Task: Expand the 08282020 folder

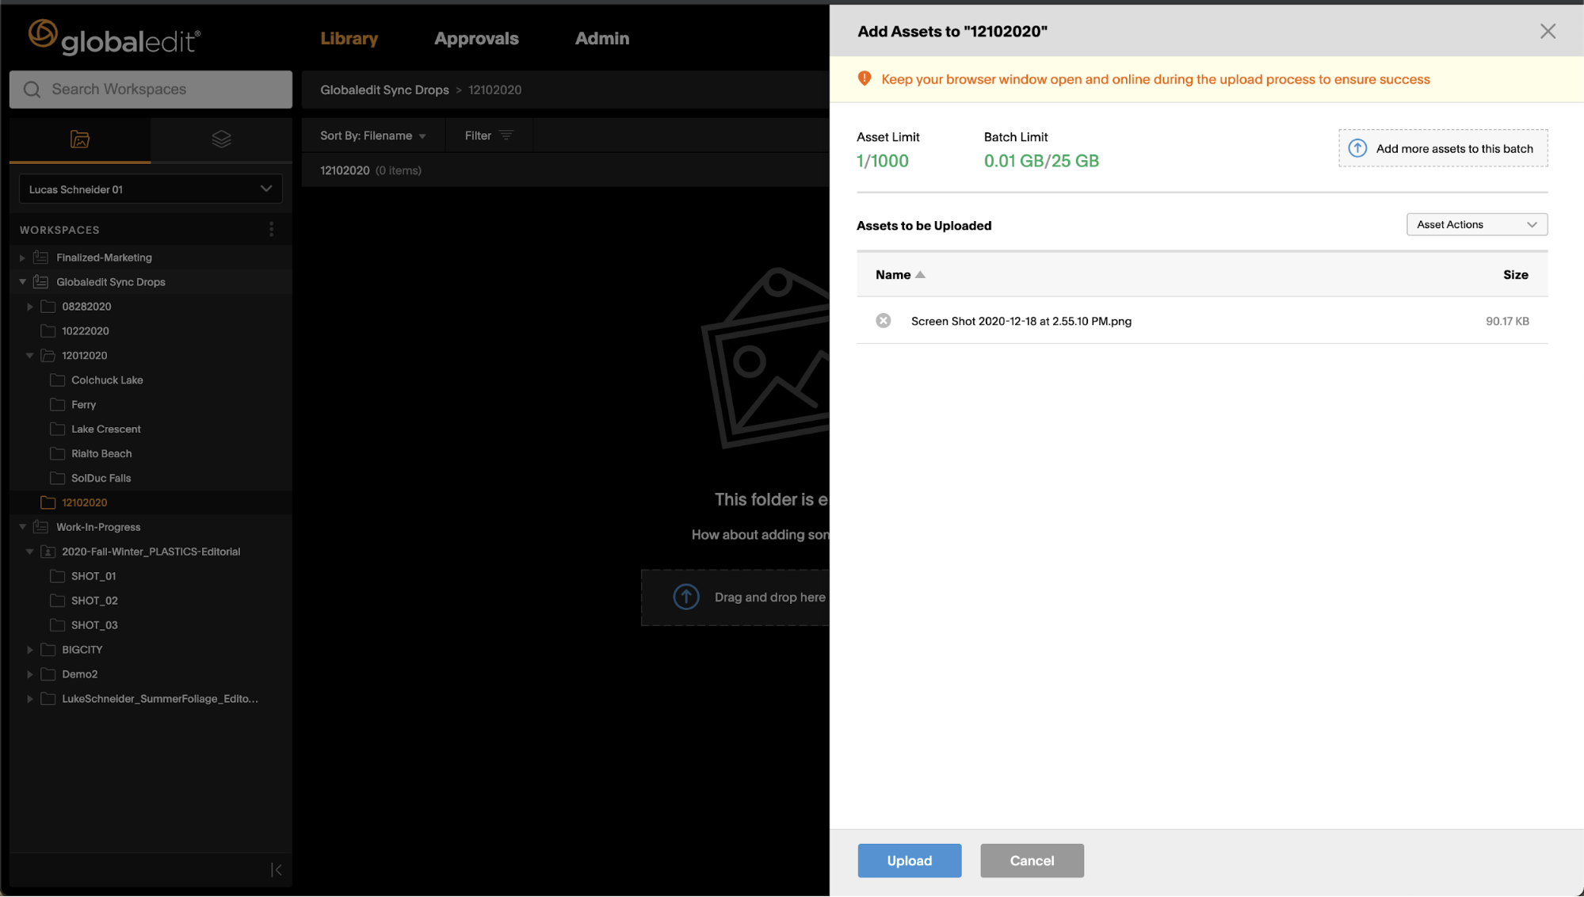Action: coord(29,307)
